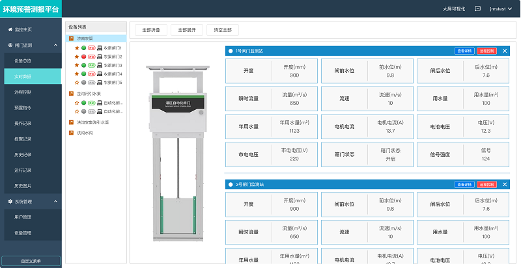The image size is (521, 268).
Task: Go to 报警记录 in the sidebar
Action: 23,139
